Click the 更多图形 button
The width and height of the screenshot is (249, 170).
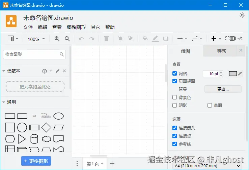[36, 161]
